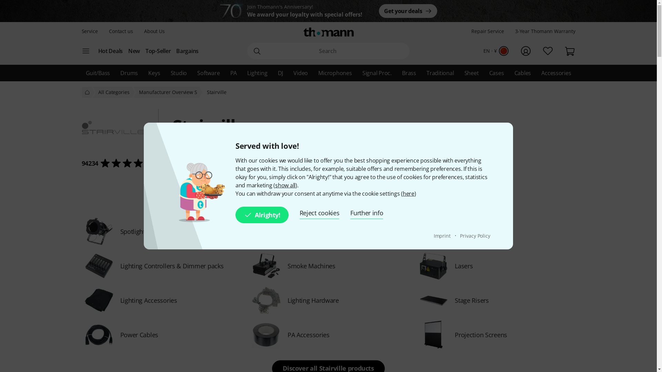Open the hamburger main menu
This screenshot has height=372, width=662.
pos(86,51)
